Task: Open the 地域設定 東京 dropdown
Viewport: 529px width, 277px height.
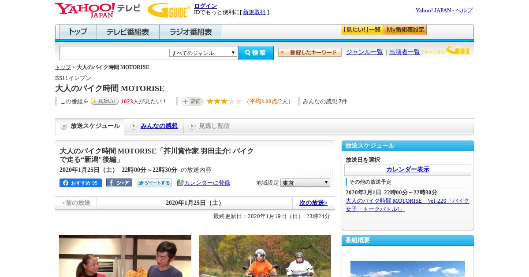Action: point(305,182)
